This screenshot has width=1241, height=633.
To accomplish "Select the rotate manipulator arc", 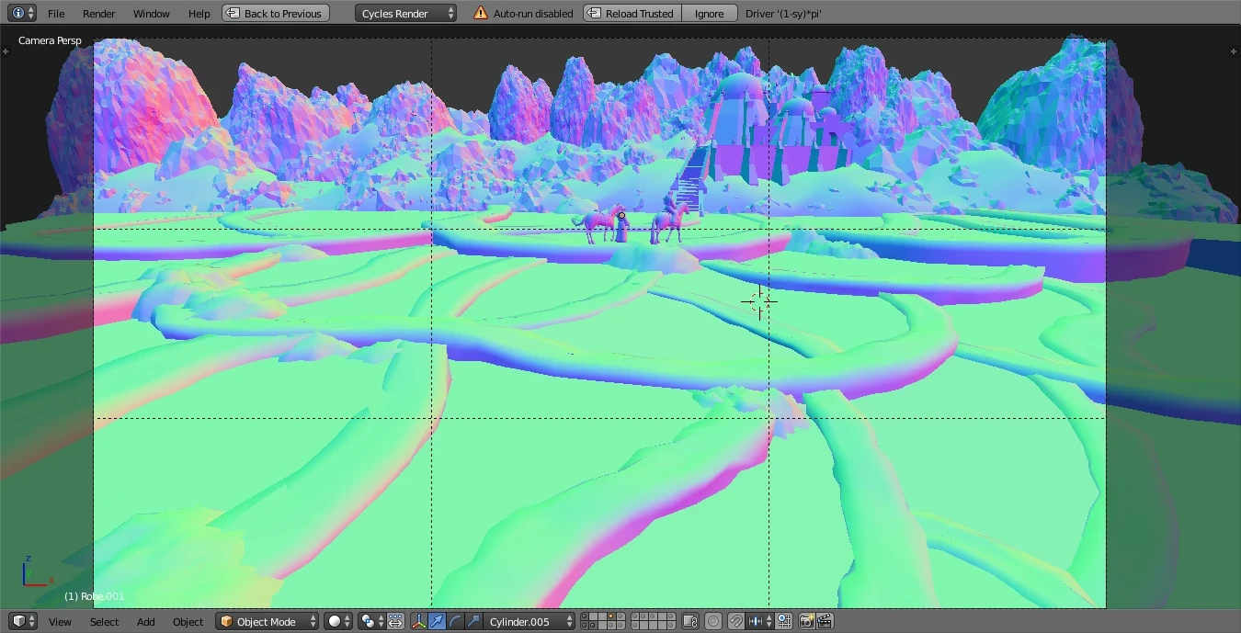I will click(455, 622).
